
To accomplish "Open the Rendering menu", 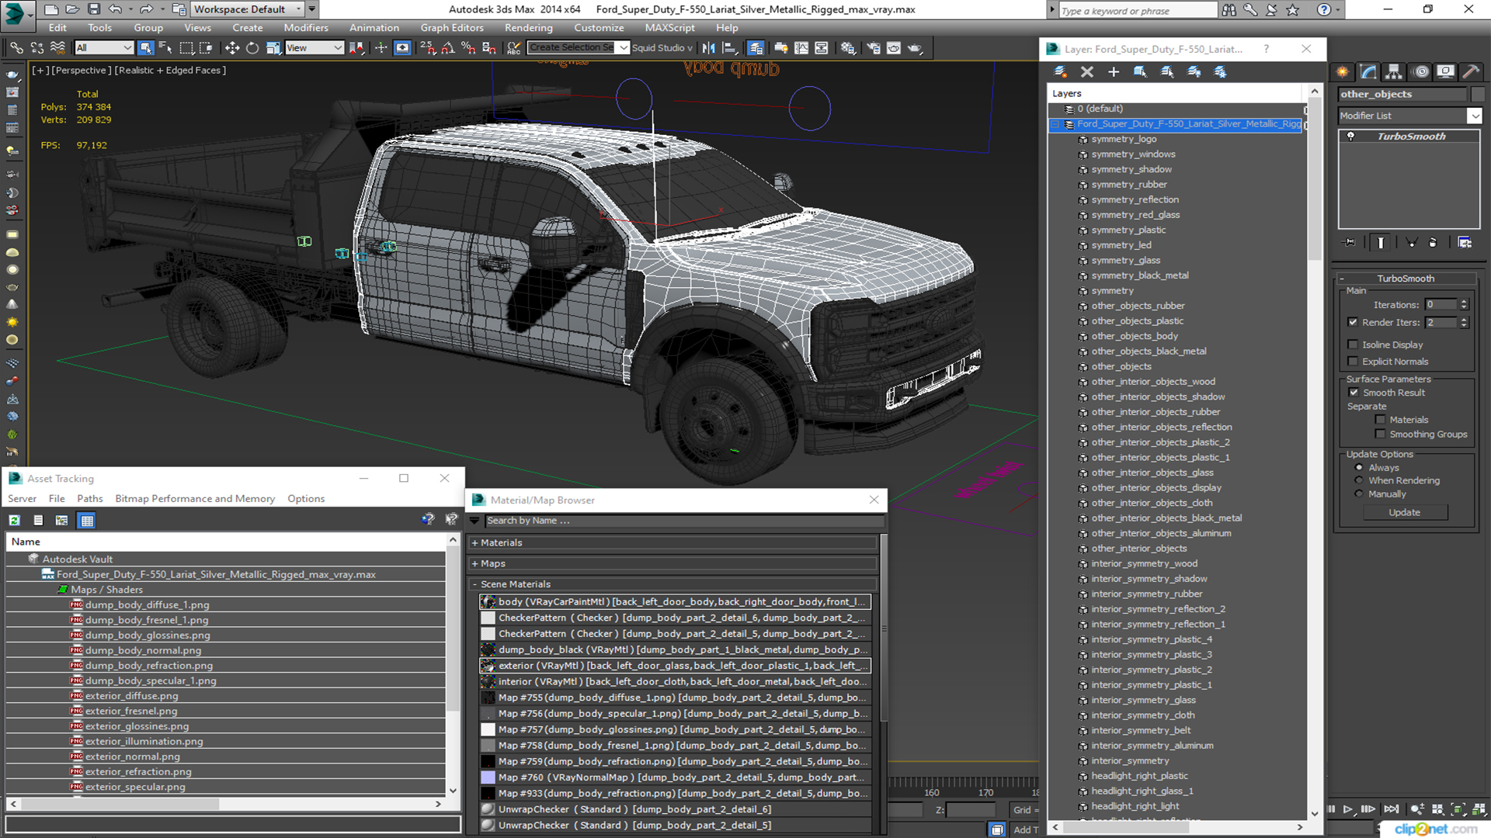I will pyautogui.click(x=529, y=28).
